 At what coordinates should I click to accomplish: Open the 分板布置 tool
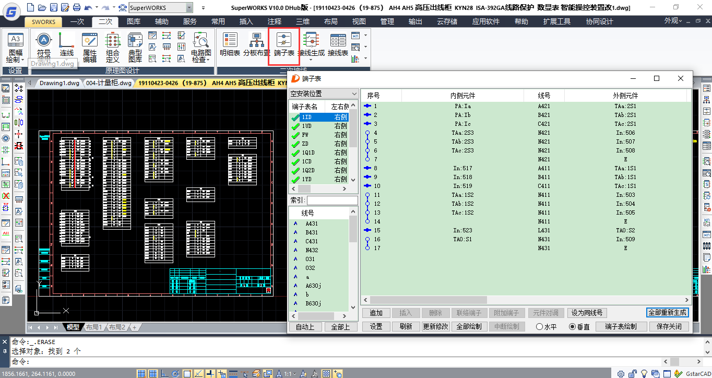click(256, 44)
